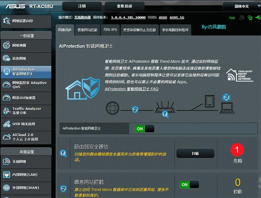Open 访客网络 menu item
Image resolution: width=261 pixels, height=198 pixels.
coord(26,59)
